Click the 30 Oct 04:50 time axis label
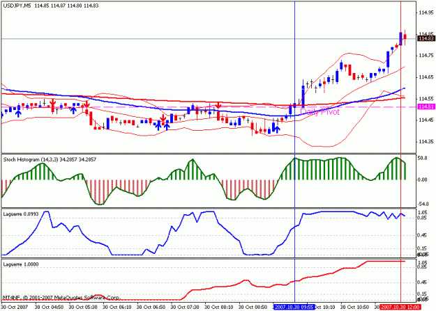Screen dimensions: 436x311 pyautogui.click(x=50, y=307)
